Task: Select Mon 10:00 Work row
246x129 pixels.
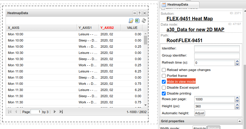Action: pos(74,47)
